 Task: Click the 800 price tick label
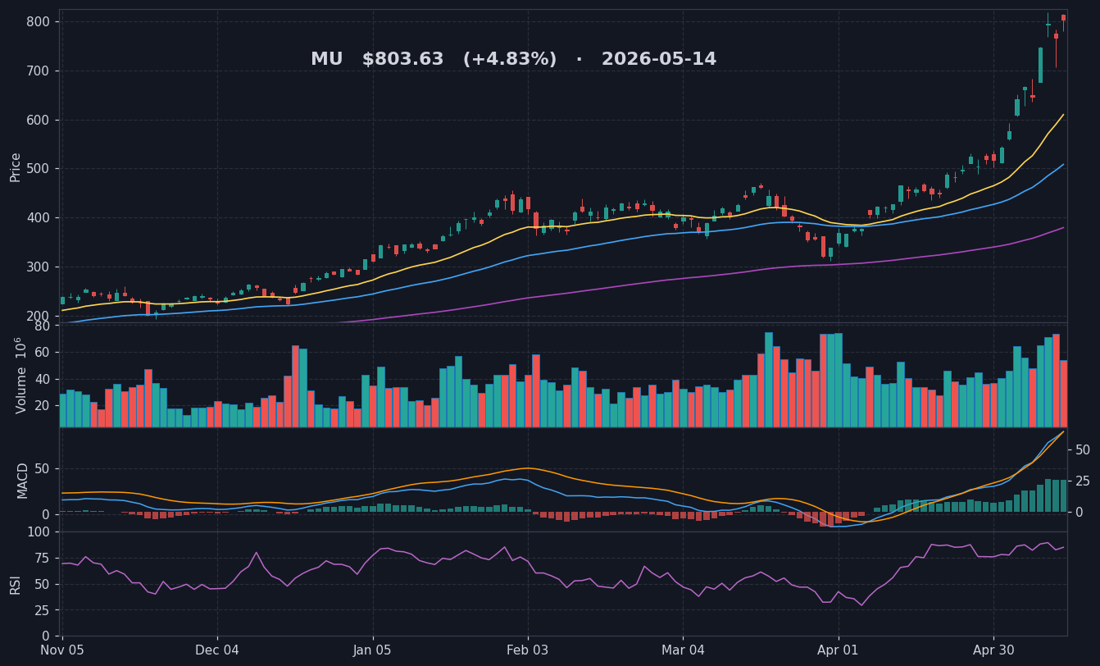coord(38,21)
